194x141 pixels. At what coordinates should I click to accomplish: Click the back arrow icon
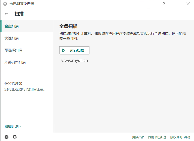pyautogui.click(x=7, y=14)
